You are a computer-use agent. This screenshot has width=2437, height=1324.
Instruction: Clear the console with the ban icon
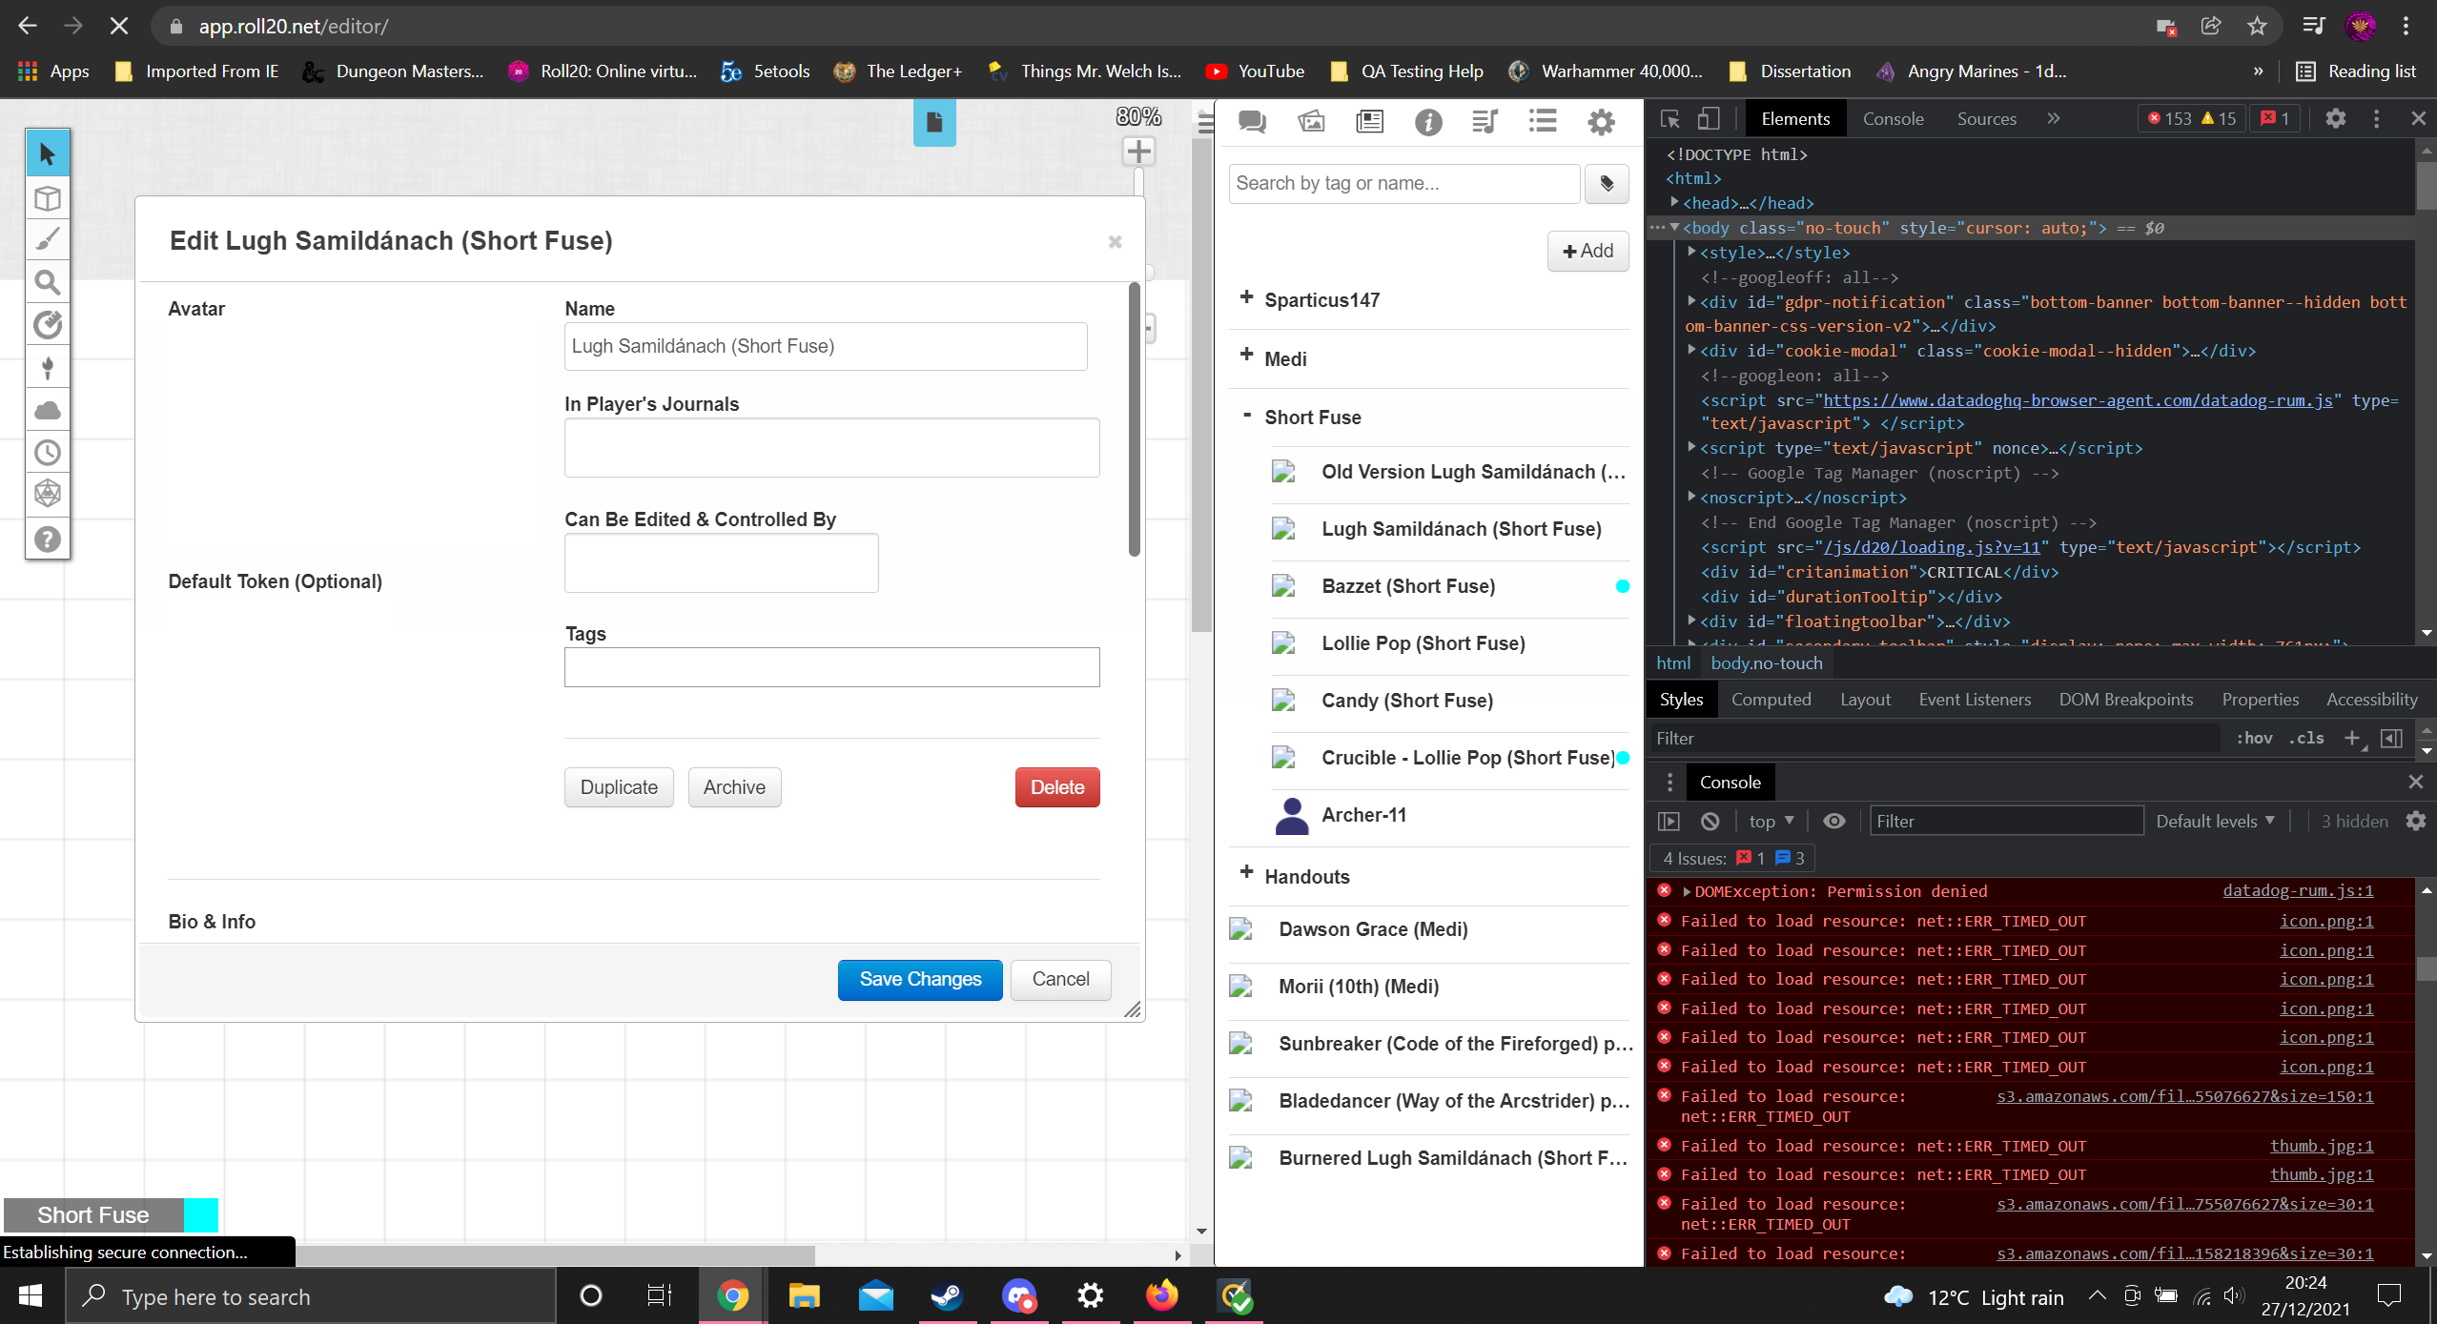1710,821
